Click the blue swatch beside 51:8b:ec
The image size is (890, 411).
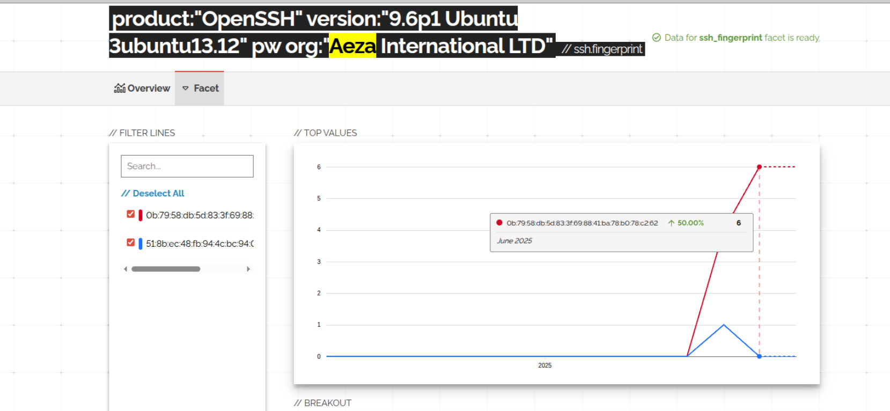[x=141, y=244]
